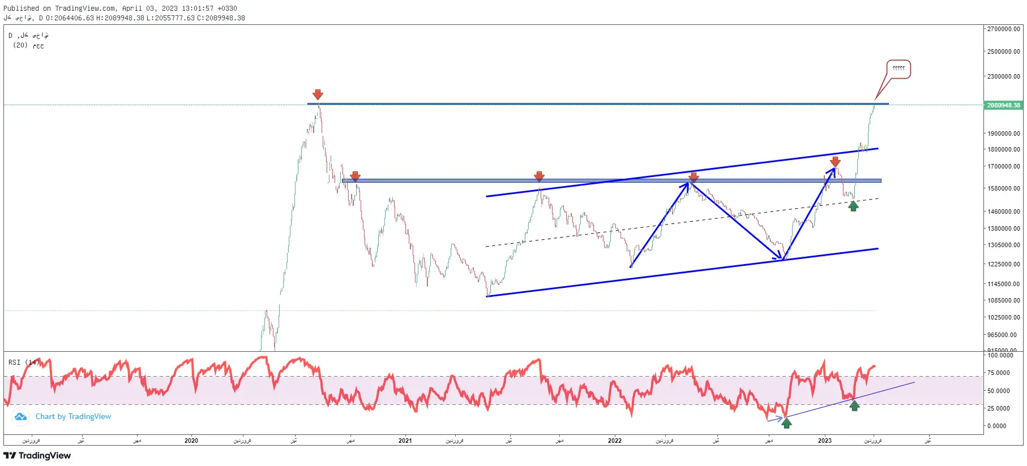
Task: Click the RSI 0.0000 scale label
Action: (997, 426)
